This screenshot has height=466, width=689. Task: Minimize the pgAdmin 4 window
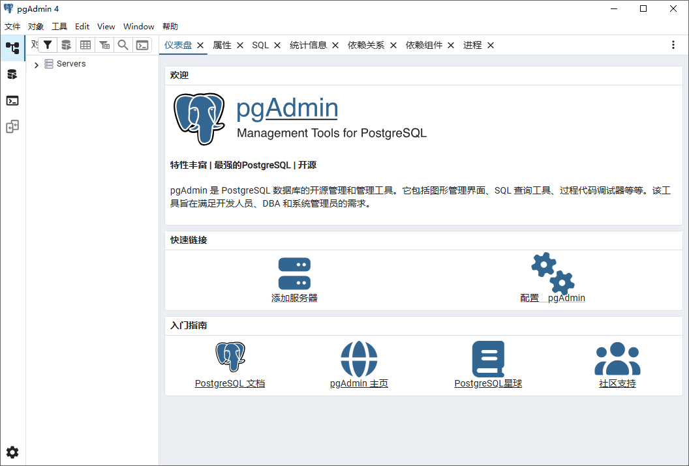coord(614,8)
